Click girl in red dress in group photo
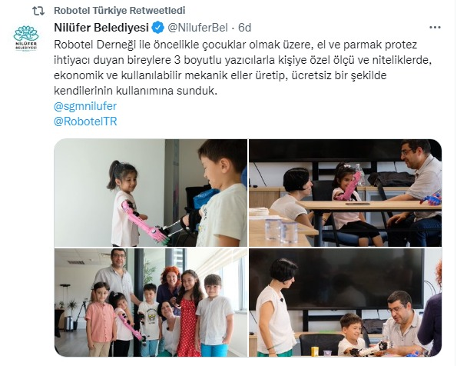The width and height of the screenshot is (457, 366). pyautogui.click(x=188, y=313)
